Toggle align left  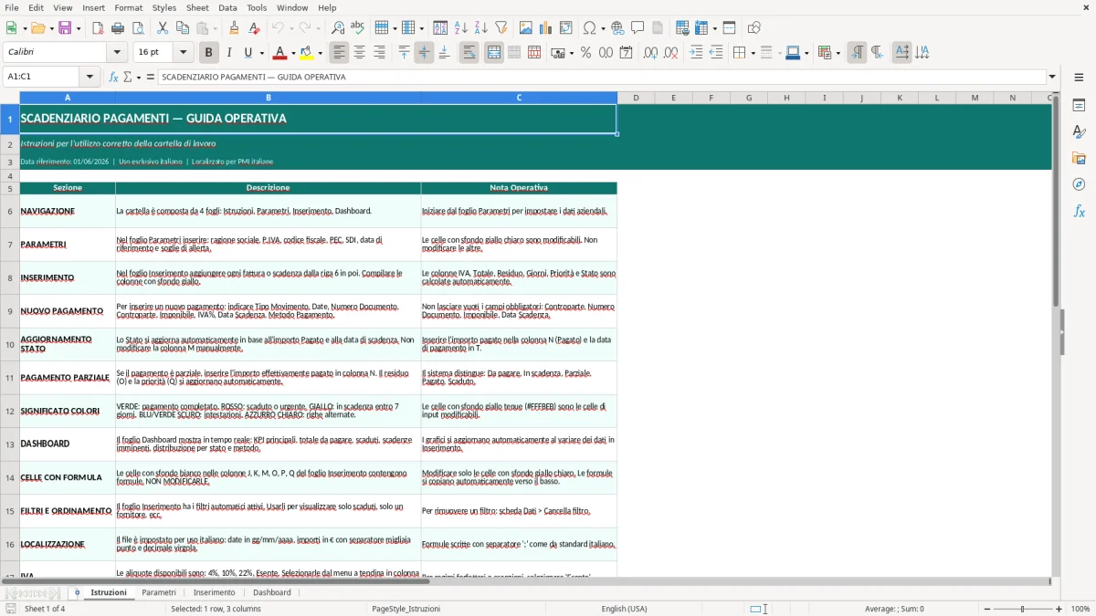click(339, 53)
